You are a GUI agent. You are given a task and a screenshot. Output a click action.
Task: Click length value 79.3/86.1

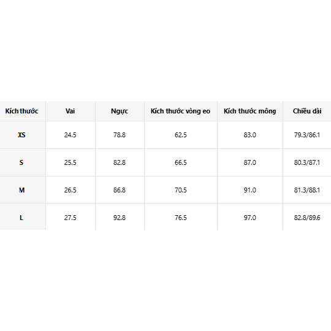click(307, 135)
